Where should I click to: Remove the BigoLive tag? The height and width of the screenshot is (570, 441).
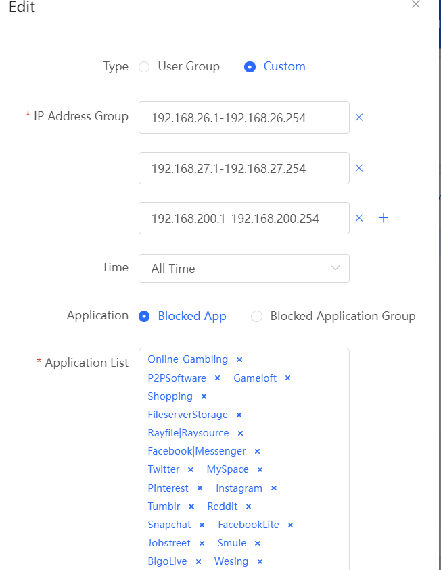198,562
